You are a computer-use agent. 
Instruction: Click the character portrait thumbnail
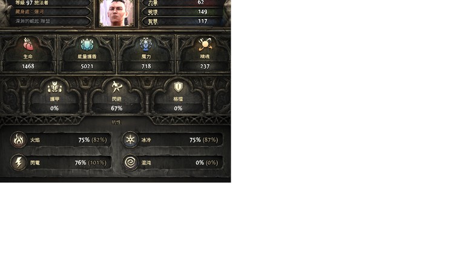click(117, 13)
